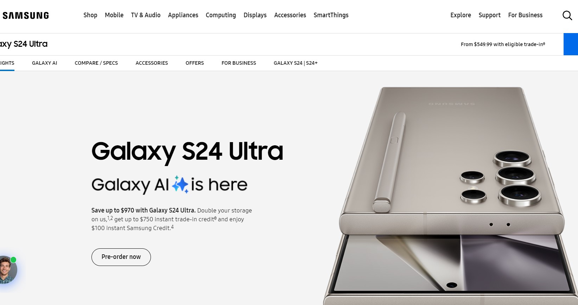
Task: Click the Pre-order now button
Action: pyautogui.click(x=121, y=257)
